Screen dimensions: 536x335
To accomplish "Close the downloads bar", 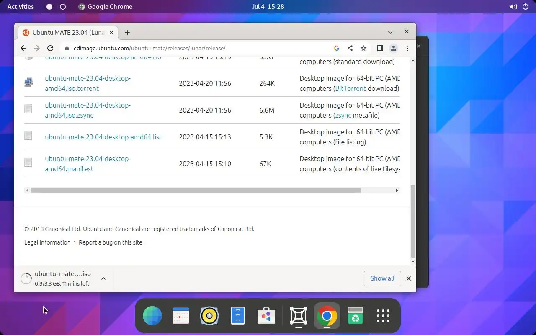I will click(x=409, y=278).
